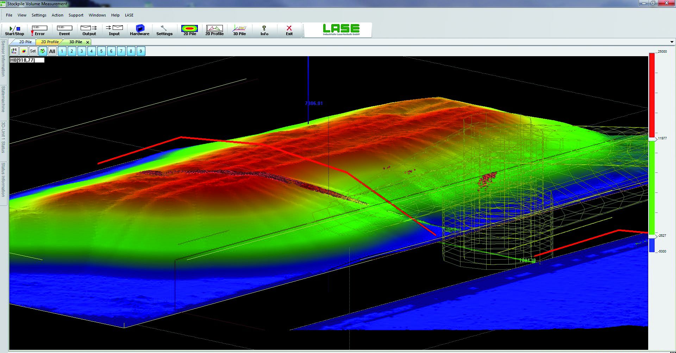The height and width of the screenshot is (353, 676).
Task: Switch to 2D Pile view via toolbar
Action: point(189,30)
